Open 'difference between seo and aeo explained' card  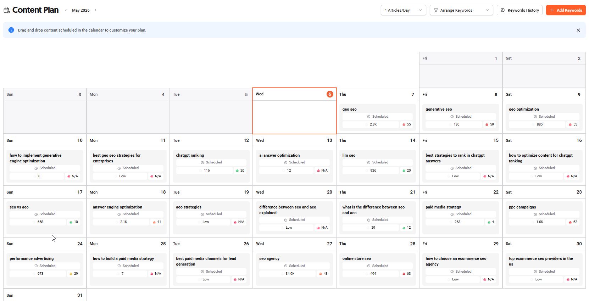click(x=294, y=218)
